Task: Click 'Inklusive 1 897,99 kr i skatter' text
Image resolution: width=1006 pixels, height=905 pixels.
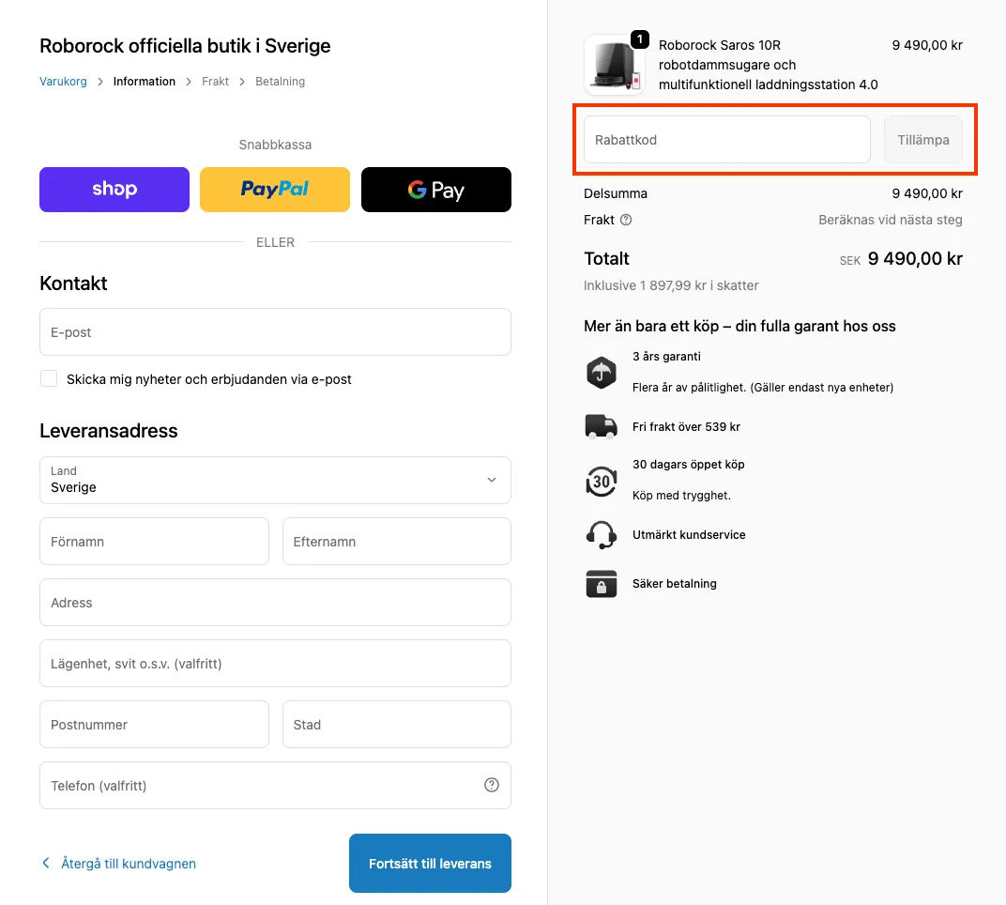Action: 671,285
